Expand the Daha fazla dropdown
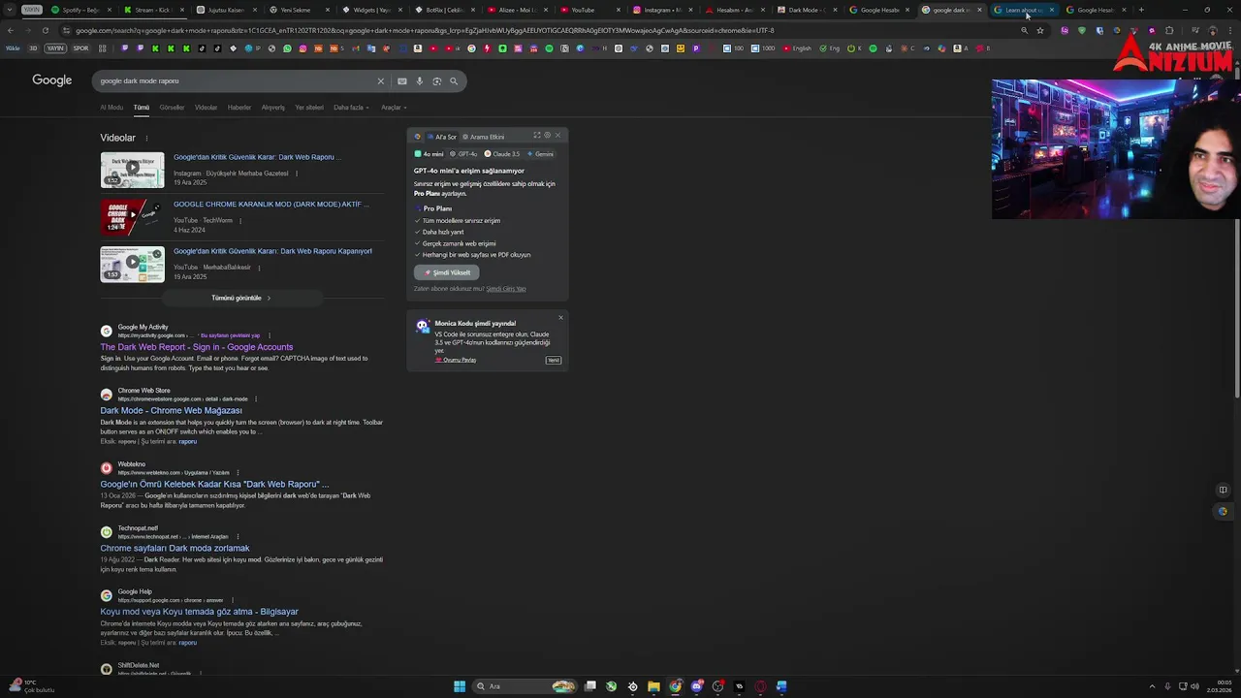The width and height of the screenshot is (1241, 698). [351, 108]
